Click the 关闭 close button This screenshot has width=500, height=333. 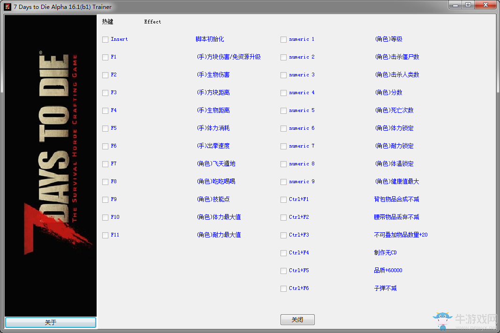(297, 319)
